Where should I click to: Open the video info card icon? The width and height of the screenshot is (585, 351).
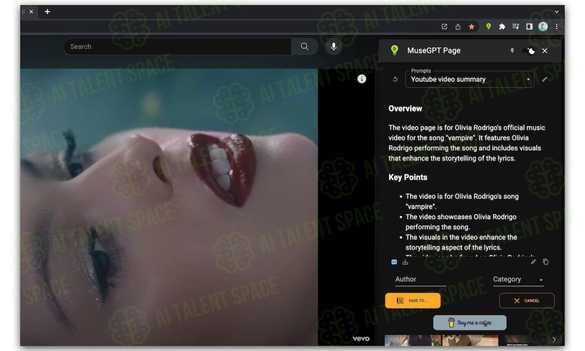tap(362, 79)
